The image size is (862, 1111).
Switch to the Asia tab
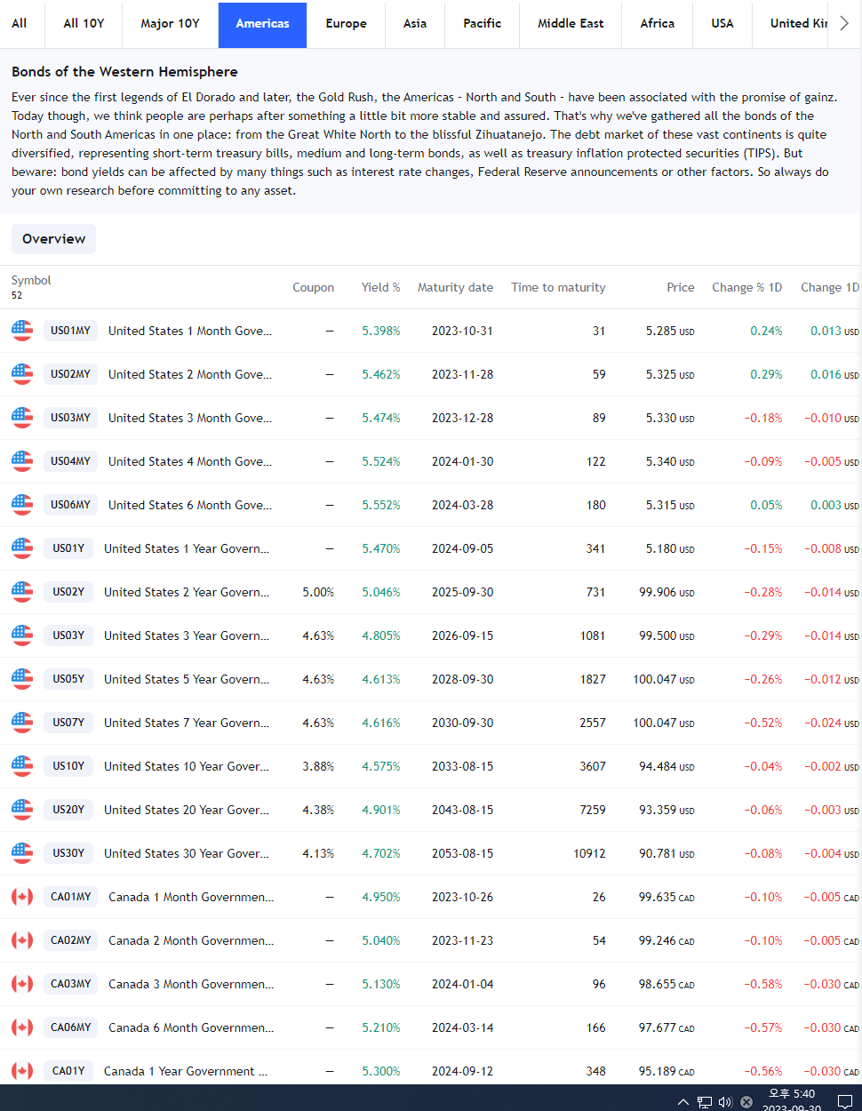[415, 24]
